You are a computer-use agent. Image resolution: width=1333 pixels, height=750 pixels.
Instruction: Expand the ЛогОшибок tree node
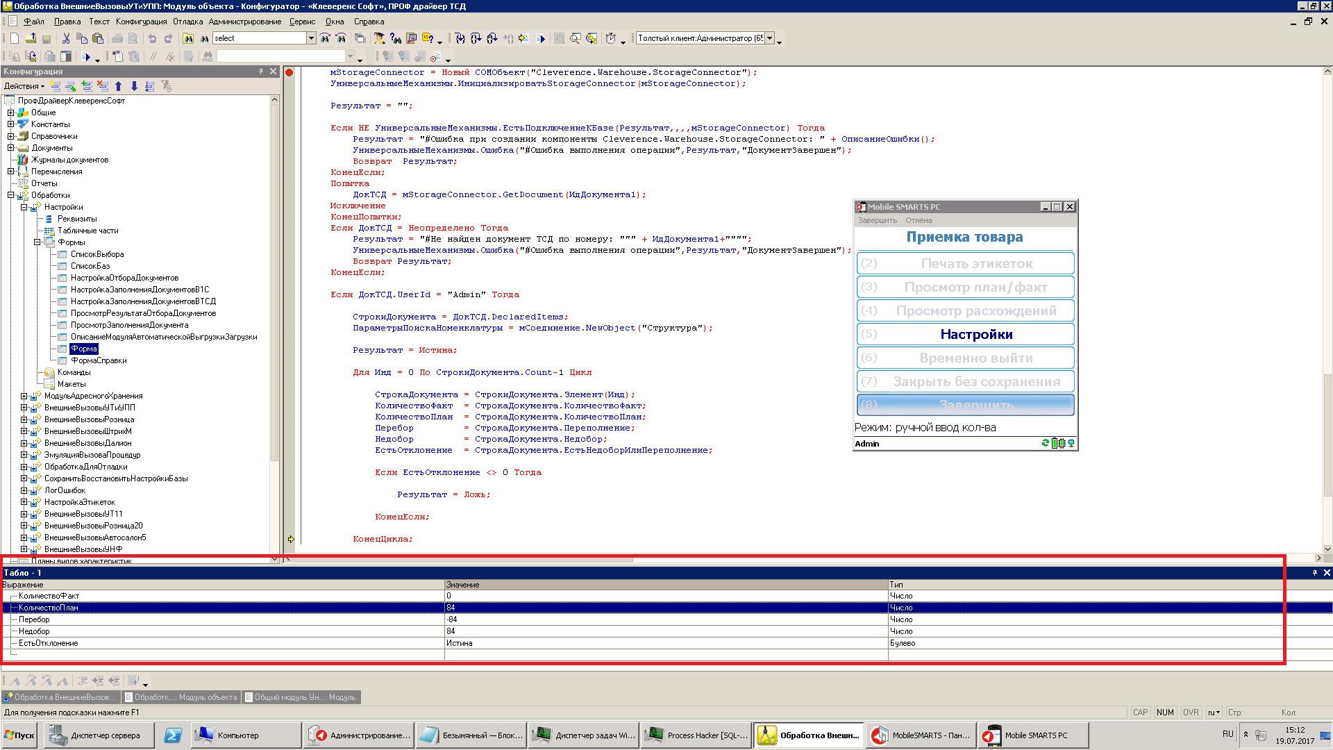[x=24, y=490]
